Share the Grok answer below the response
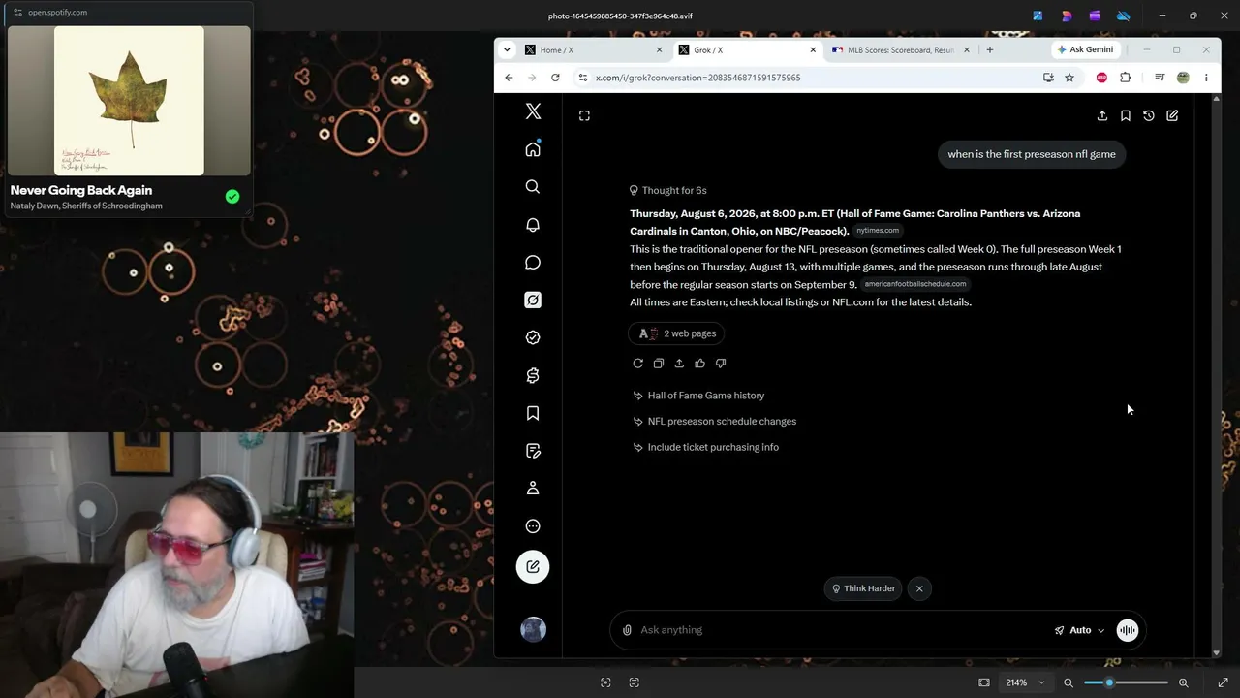This screenshot has height=698, width=1240. pos(679,364)
